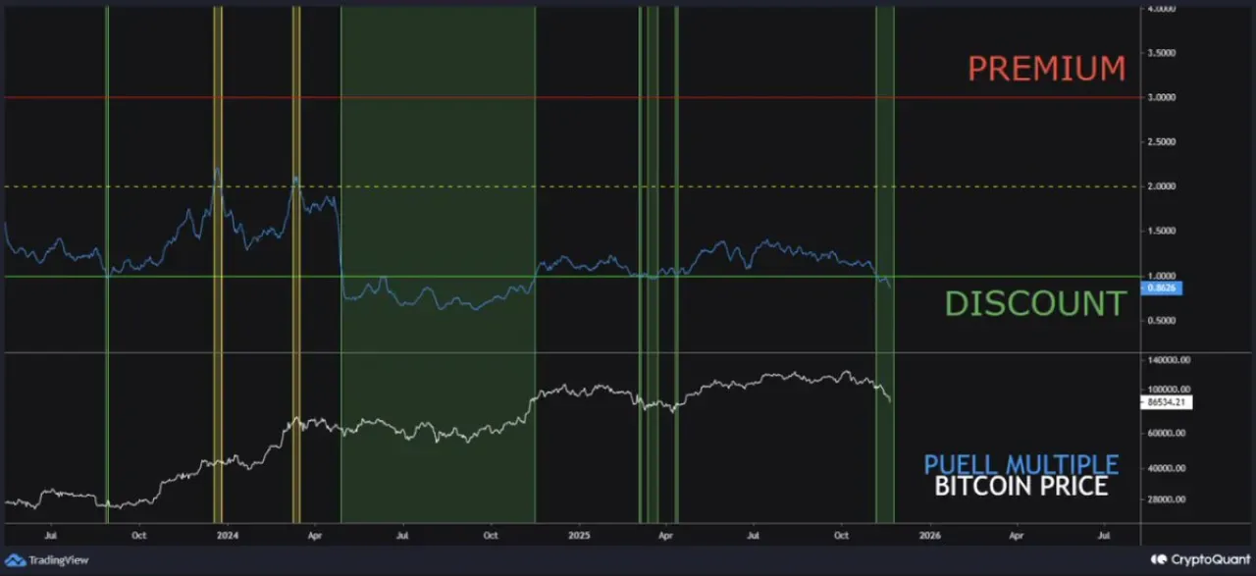Image resolution: width=1256 pixels, height=576 pixels.
Task: Click the 2.5000 axis value
Action: coord(1160,142)
